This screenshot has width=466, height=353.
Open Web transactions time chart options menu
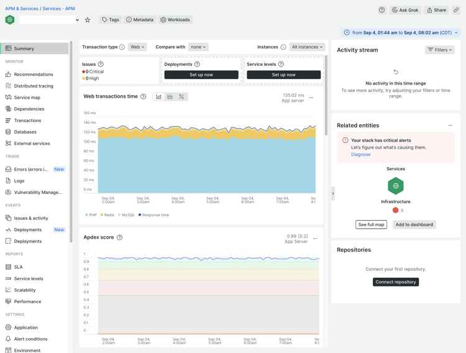coord(311,98)
